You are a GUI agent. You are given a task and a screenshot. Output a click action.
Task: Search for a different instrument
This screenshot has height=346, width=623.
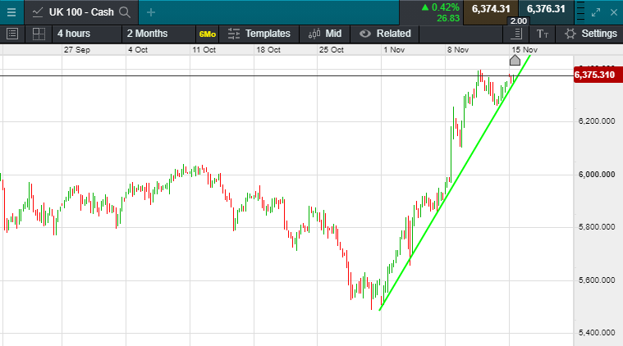click(x=125, y=12)
